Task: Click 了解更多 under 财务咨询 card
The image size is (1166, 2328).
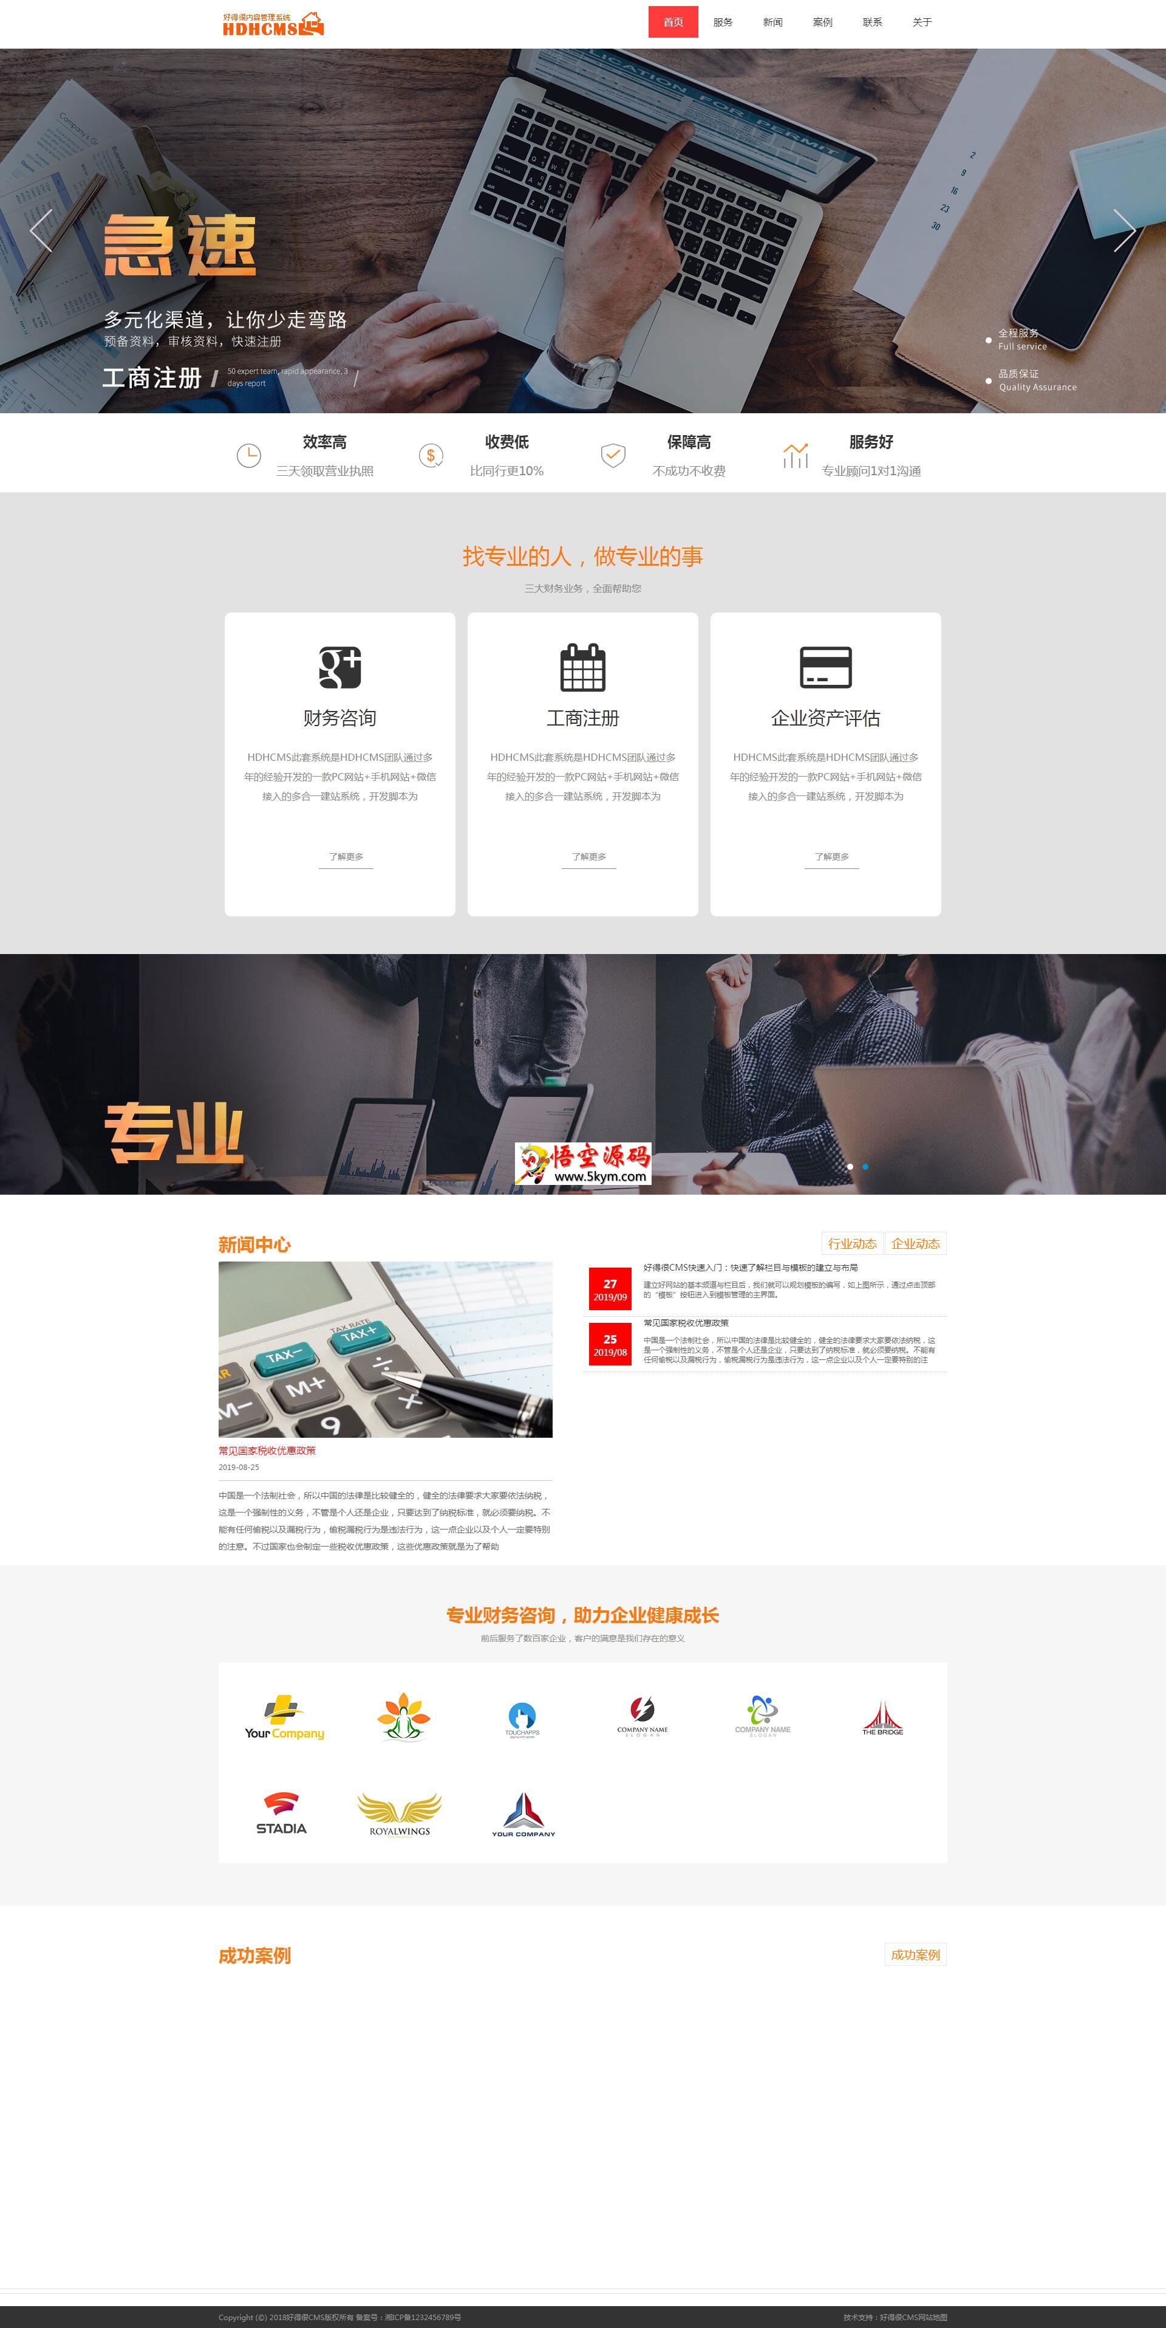Action: tap(342, 856)
